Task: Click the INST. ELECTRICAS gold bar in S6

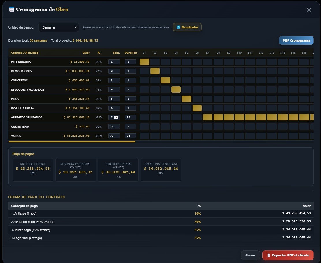Action: [197, 108]
